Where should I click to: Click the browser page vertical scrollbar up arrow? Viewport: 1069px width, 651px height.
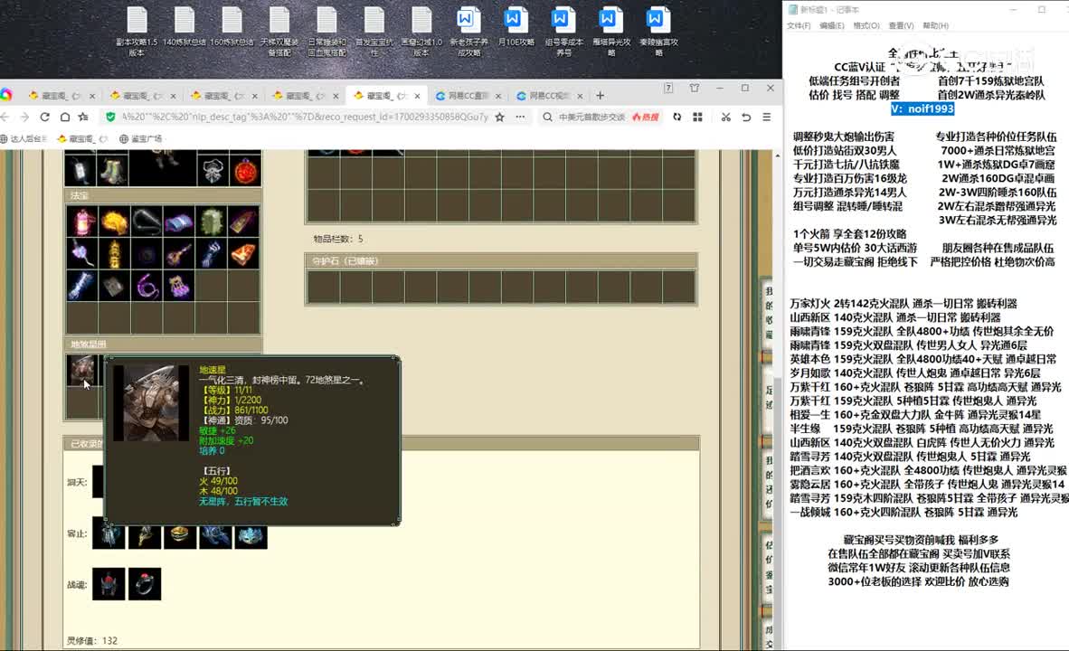click(777, 156)
